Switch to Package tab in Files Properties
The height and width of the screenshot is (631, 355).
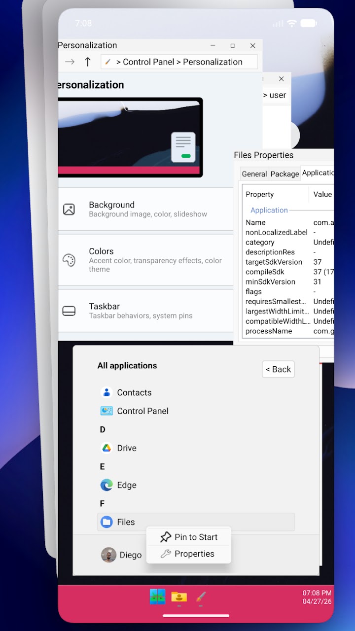click(284, 174)
